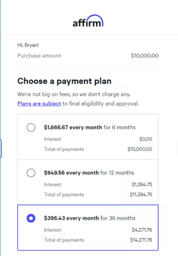Select the 12 months plan radio button

point(31,173)
